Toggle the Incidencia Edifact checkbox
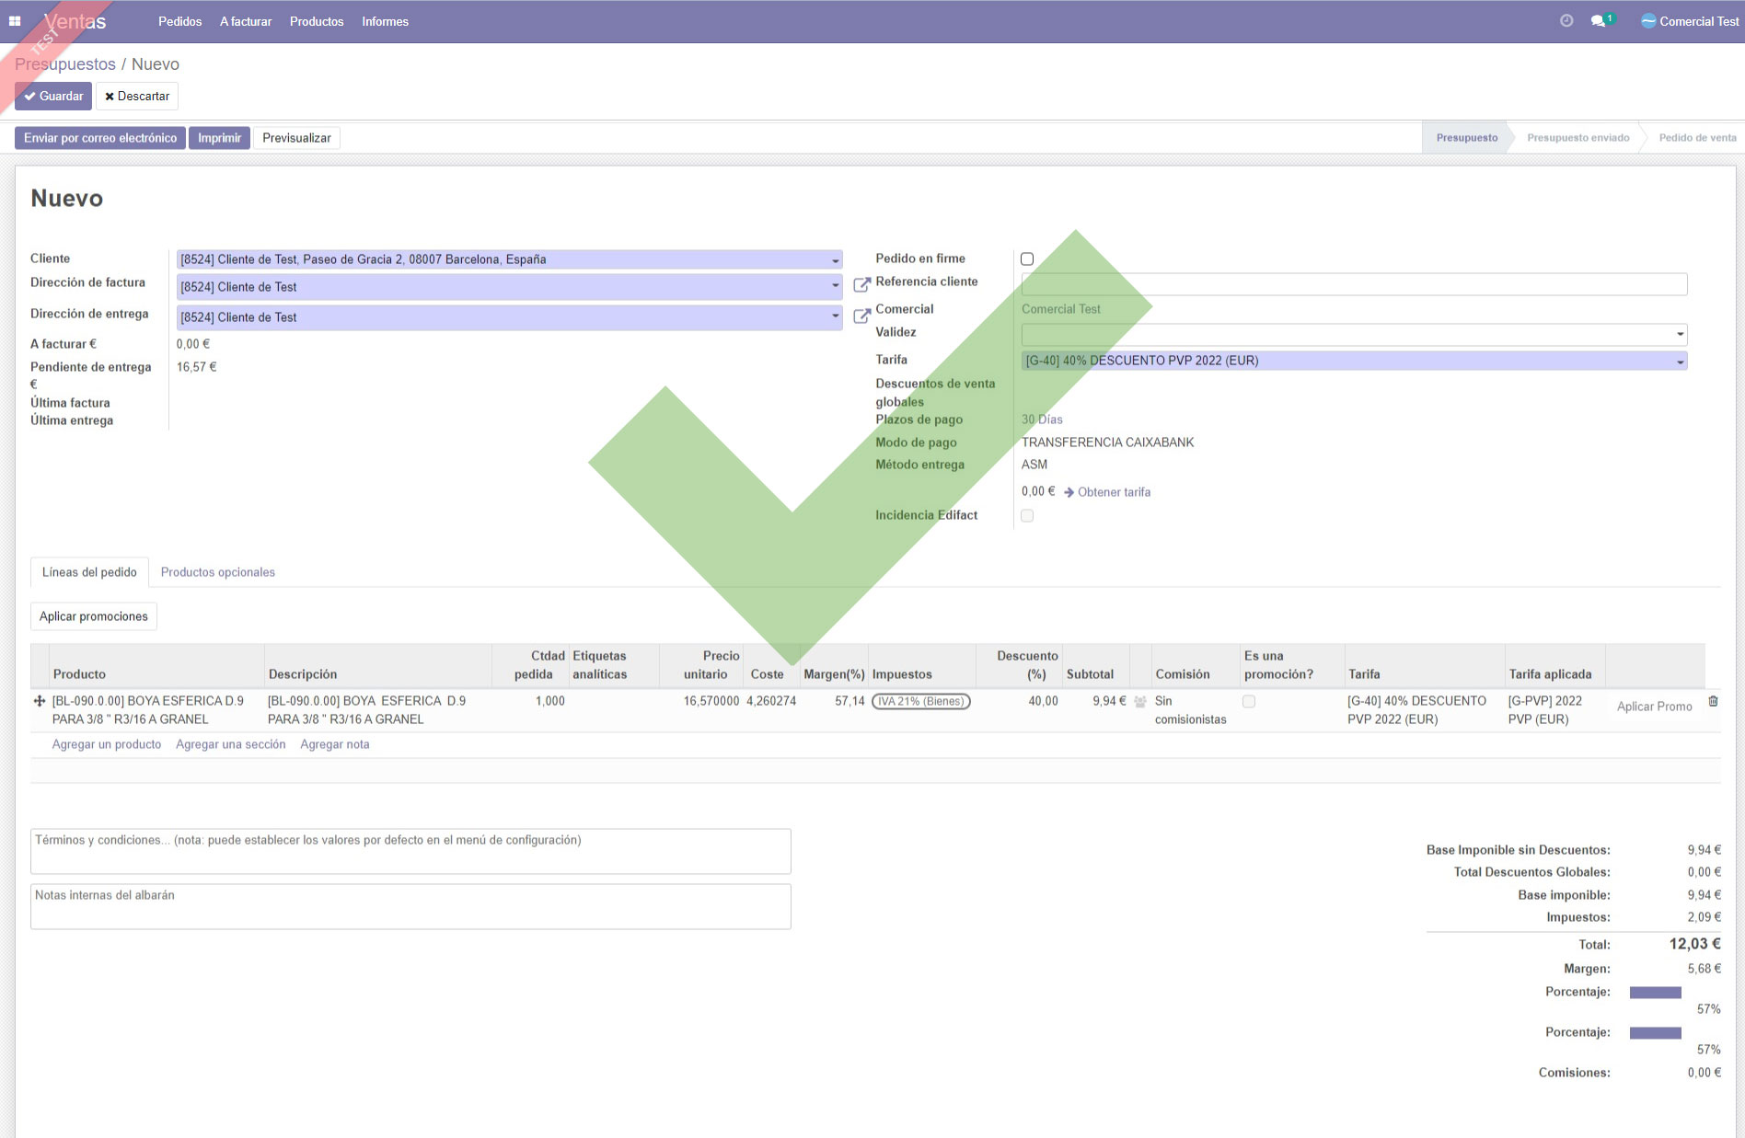 pyautogui.click(x=1027, y=516)
